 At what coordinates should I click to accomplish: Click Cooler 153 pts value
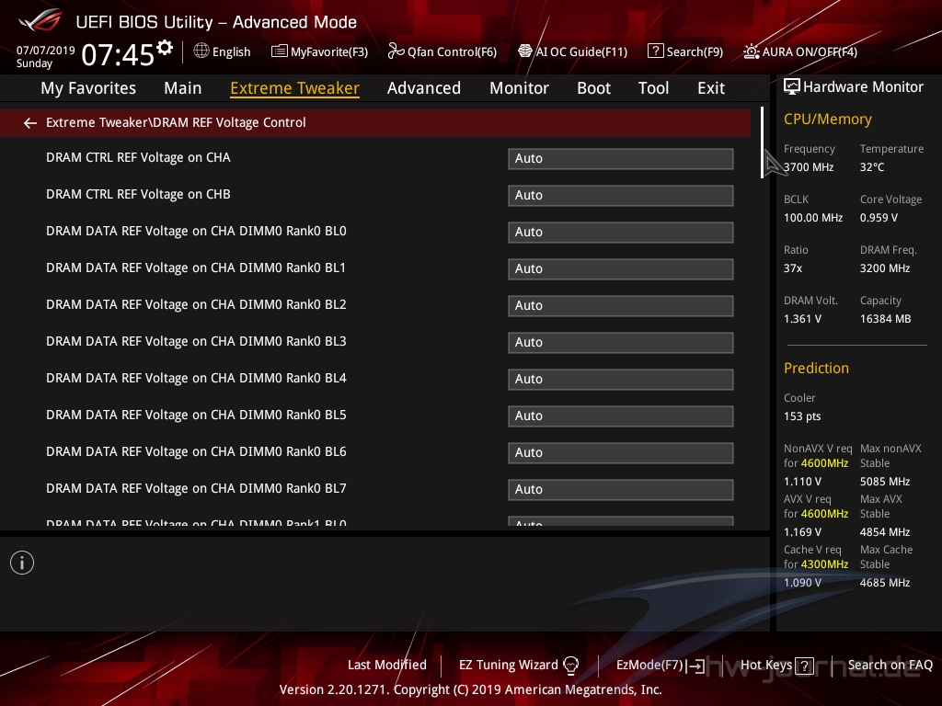click(x=802, y=416)
